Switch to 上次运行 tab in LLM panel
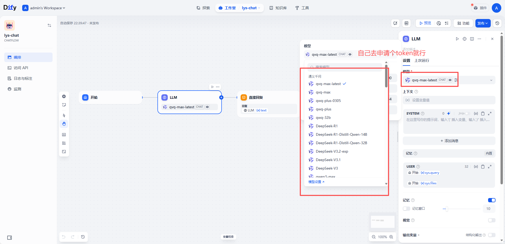This screenshot has width=505, height=244. [422, 60]
